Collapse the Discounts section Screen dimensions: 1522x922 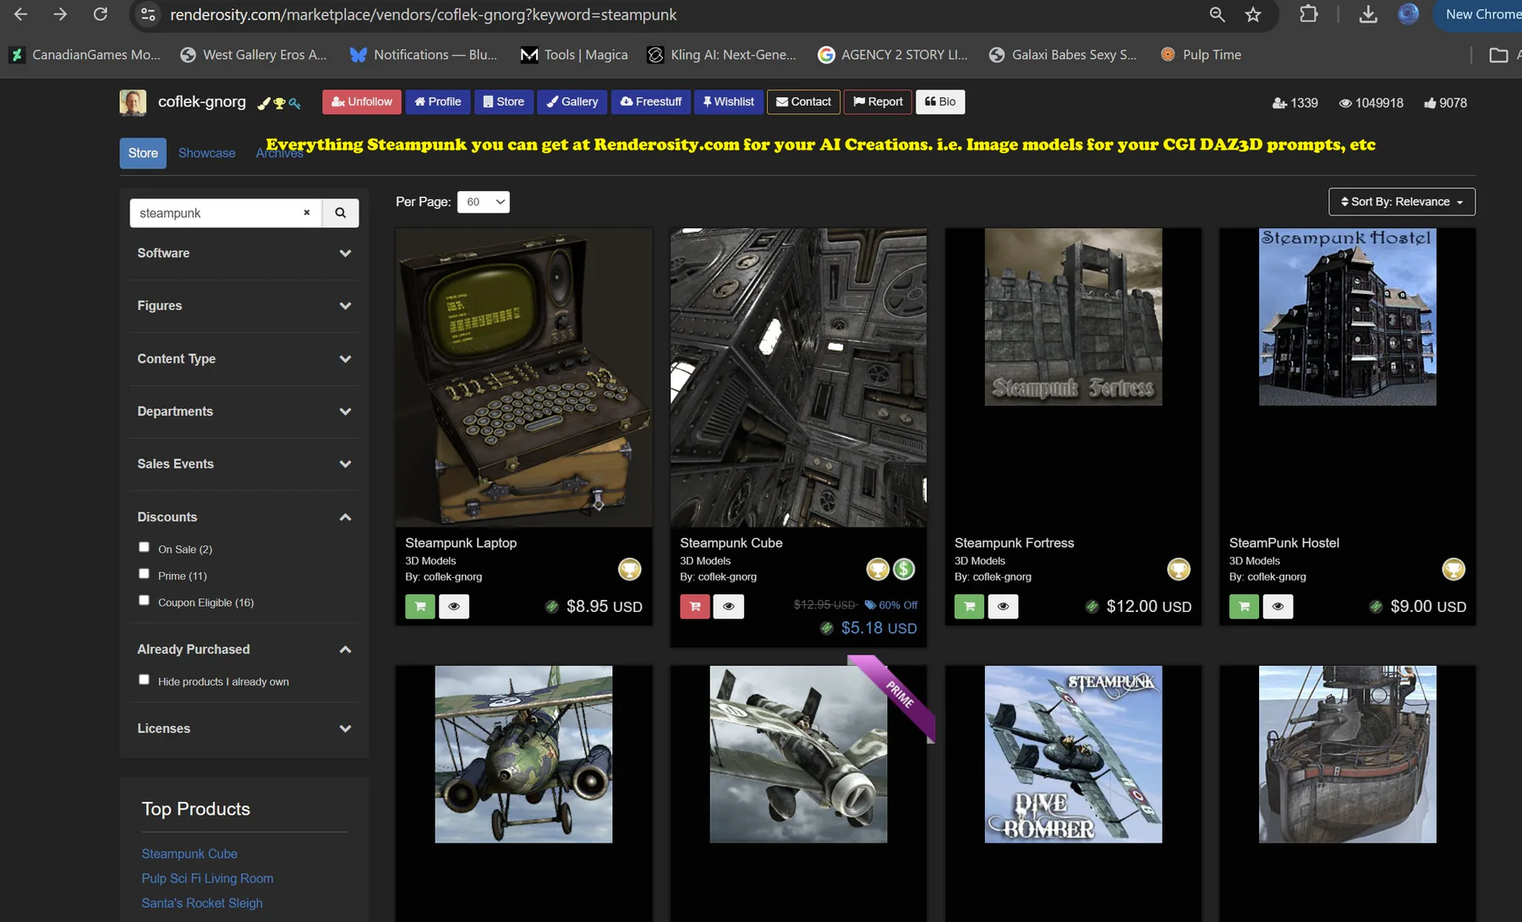pyautogui.click(x=244, y=517)
